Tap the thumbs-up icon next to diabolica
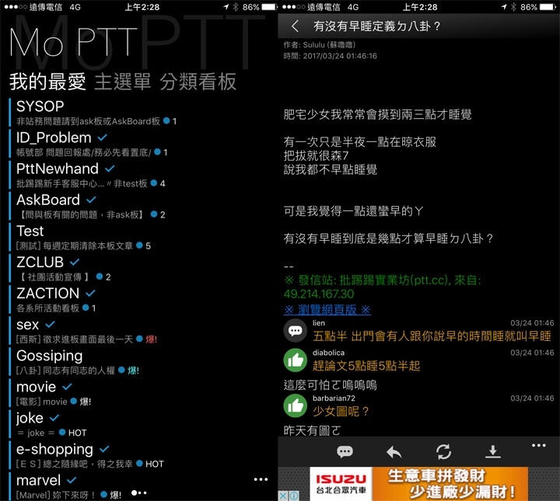Viewport: 560px width, 501px height. 296,359
